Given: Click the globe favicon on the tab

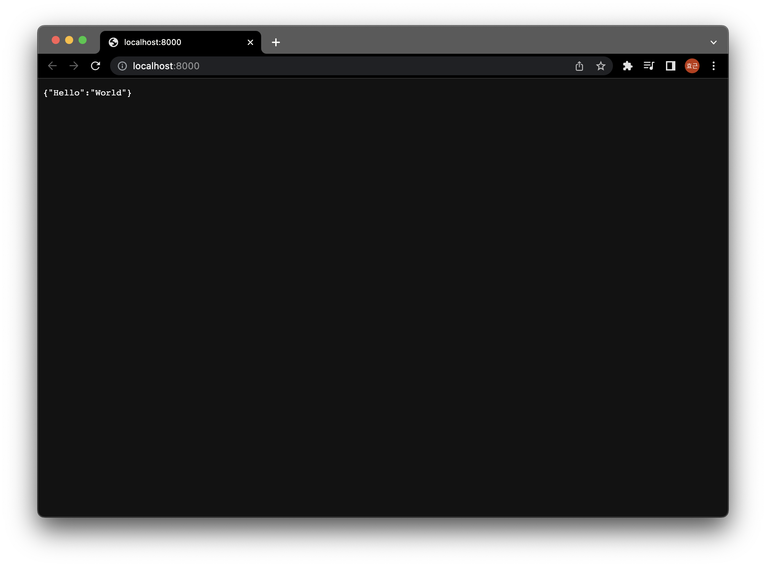Looking at the screenshot, I should coord(113,42).
